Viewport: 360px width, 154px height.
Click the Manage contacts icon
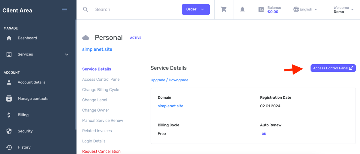[x=9, y=99]
